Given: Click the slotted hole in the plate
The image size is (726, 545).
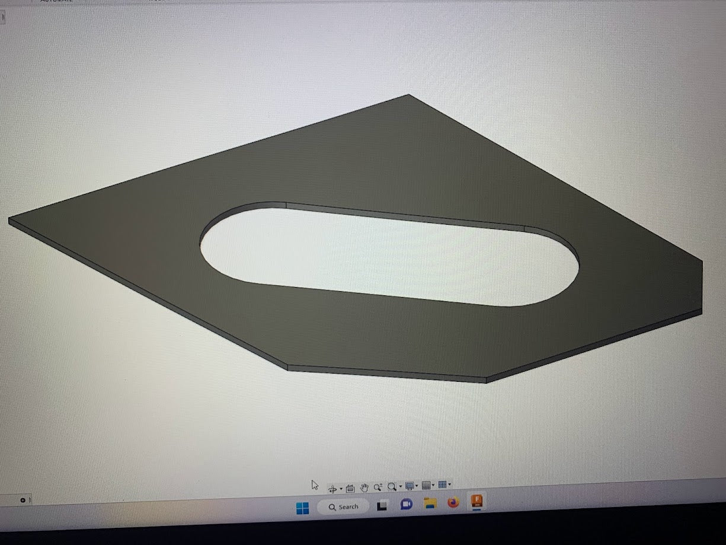Looking at the screenshot, I should pos(388,255).
